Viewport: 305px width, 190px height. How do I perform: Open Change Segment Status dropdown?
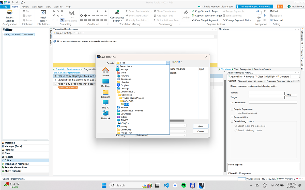(237, 20)
